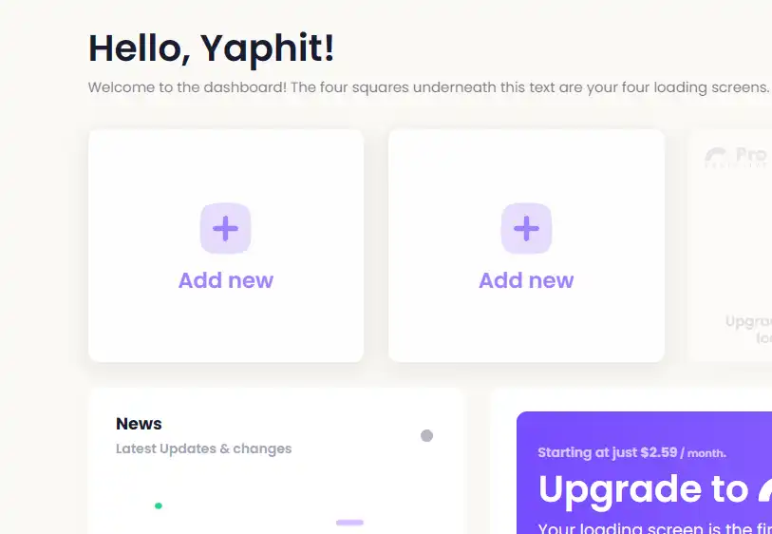
Task: Click the dashboard welcome description text
Action: 429,87
